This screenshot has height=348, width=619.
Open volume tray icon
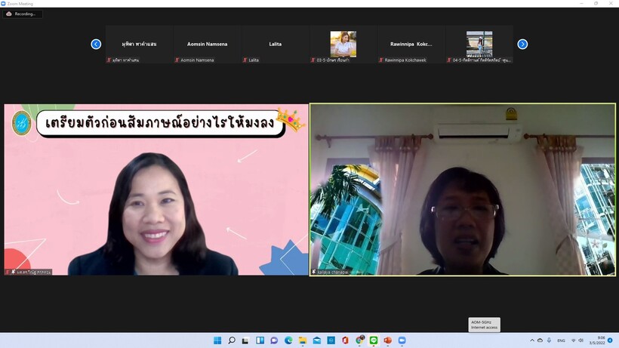tap(581, 340)
